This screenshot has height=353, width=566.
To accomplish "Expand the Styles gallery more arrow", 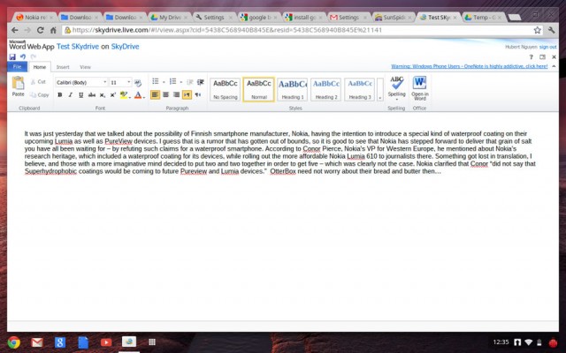I will 380,96.
